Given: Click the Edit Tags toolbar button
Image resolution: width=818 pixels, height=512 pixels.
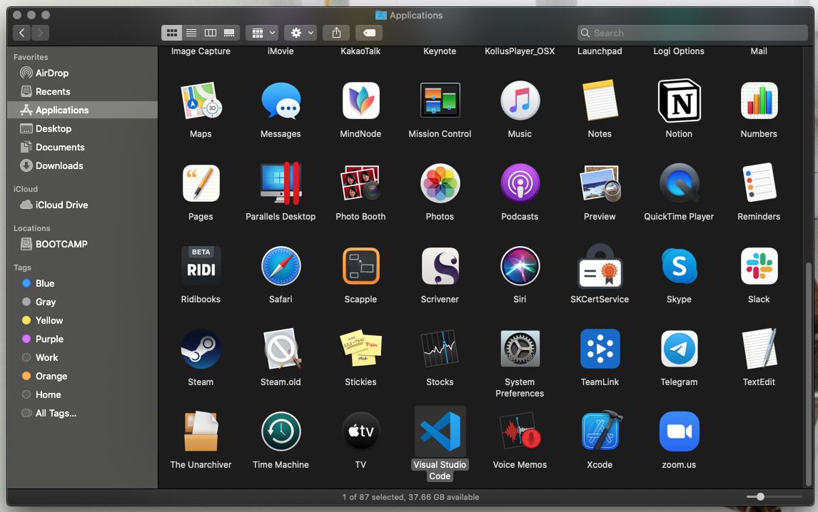Looking at the screenshot, I should (369, 33).
